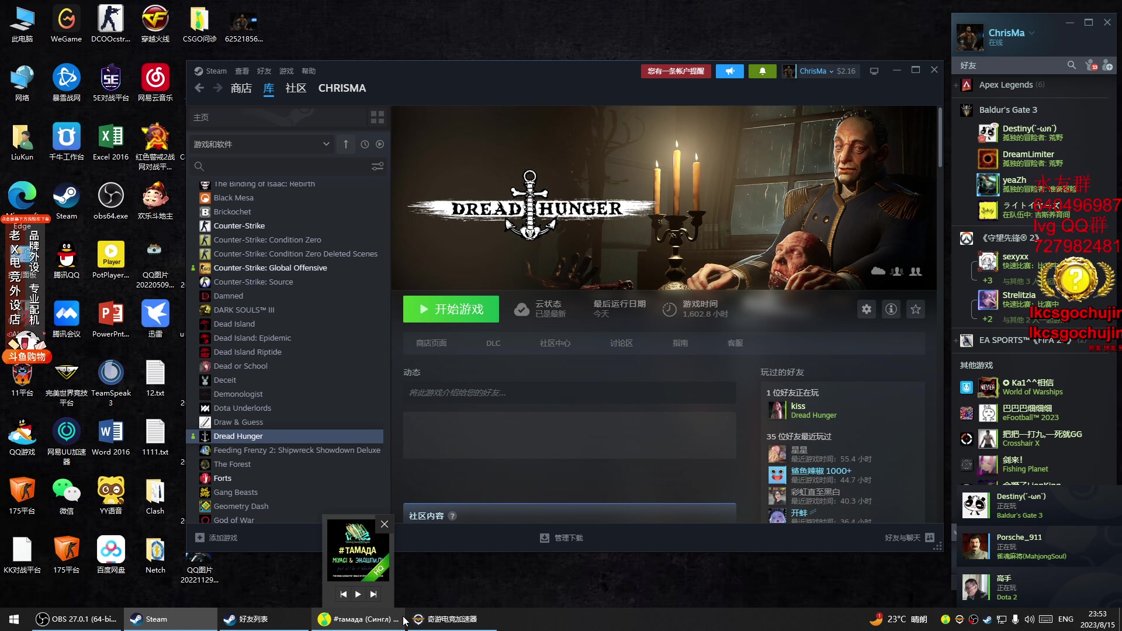Open the green notifications bell

point(762,71)
